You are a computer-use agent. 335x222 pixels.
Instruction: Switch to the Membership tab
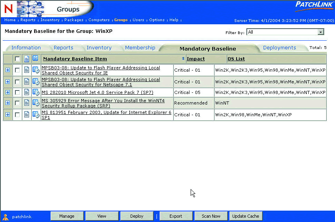pos(140,47)
